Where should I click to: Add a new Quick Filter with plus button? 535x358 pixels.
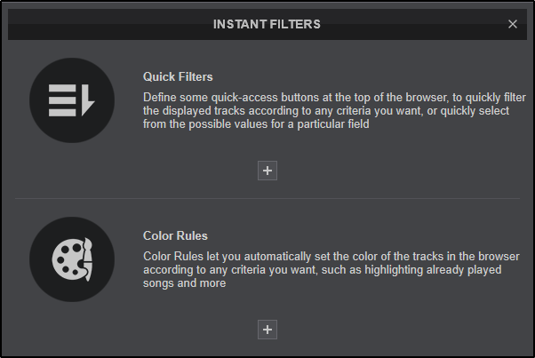(x=267, y=171)
